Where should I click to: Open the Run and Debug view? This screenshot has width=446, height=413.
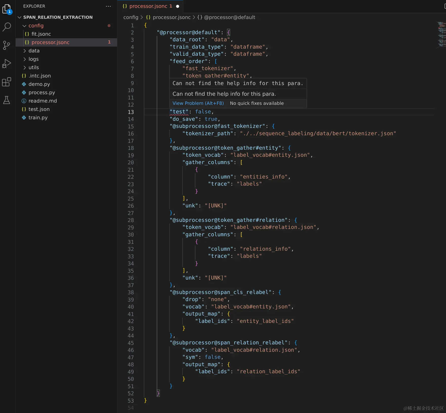coord(7,64)
